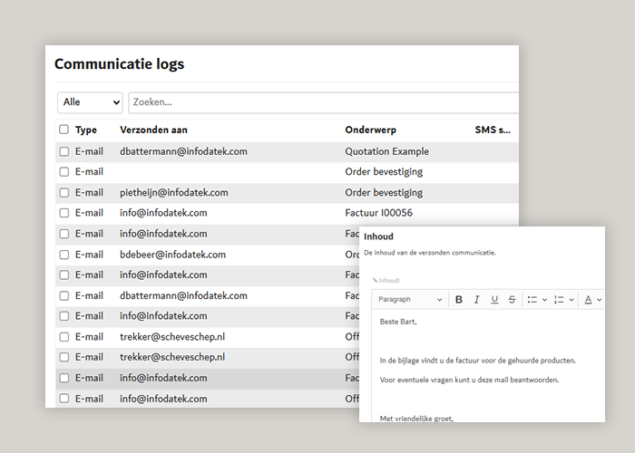Click the 'Beste Bart,' line in editor

click(398, 322)
